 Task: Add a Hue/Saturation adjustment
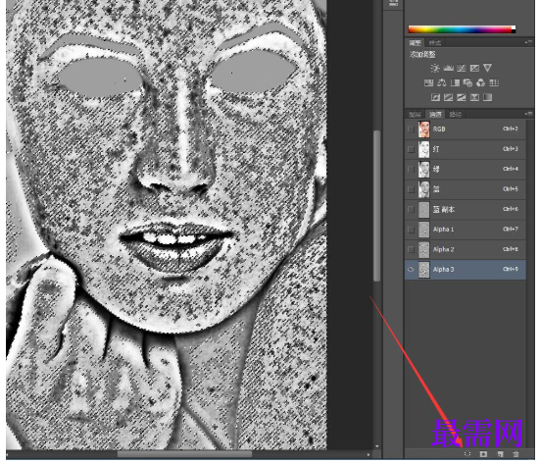pos(429,82)
